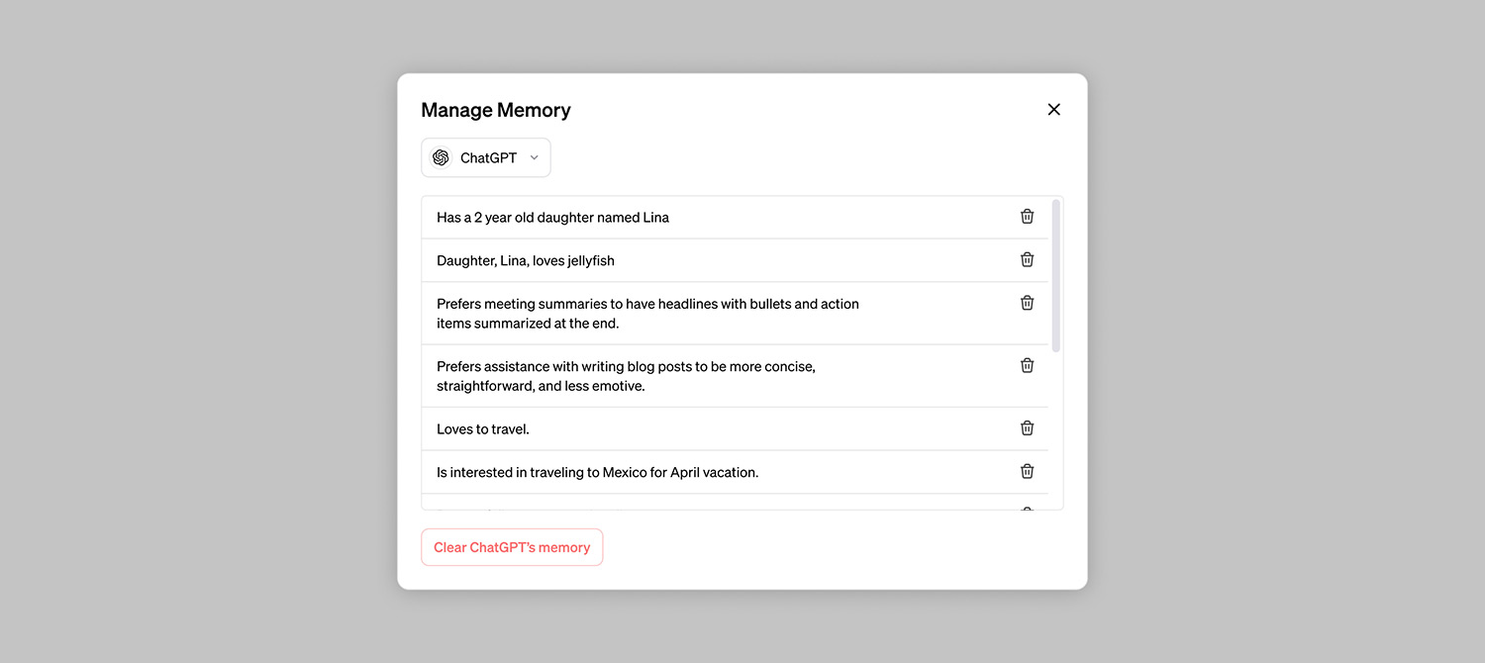The image size is (1485, 663).
Task: Click the memory list scrollbar thumb
Action: coord(1055,275)
